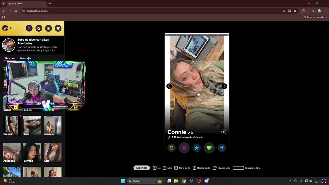Image resolution: width=329 pixels, height=185 pixels.
Task: Open the match thumbnail for Brenda
Action: 12,126
